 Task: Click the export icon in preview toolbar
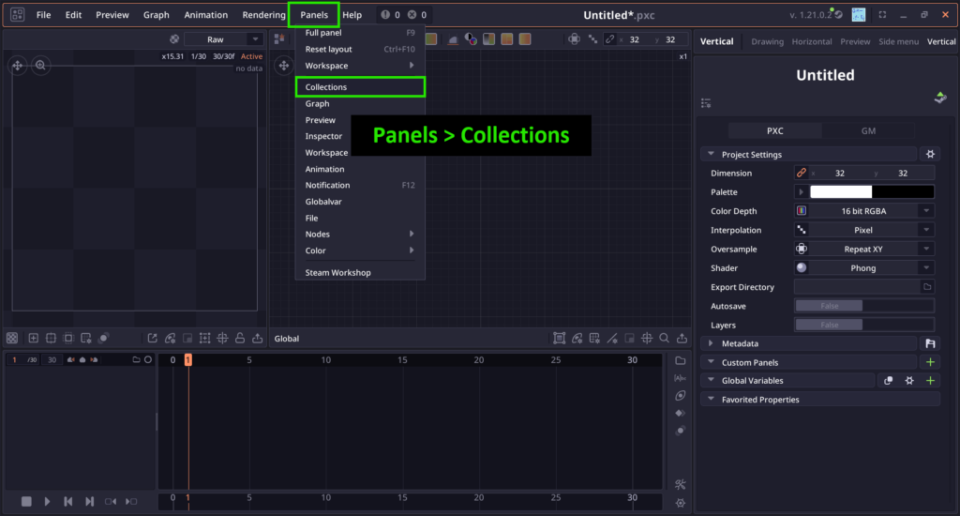[257, 339]
